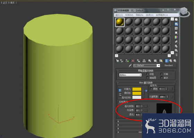Collapse the 明暗器基本参数 rollout
Screen dimensions: 194x138
pyautogui.click(x=146, y=71)
